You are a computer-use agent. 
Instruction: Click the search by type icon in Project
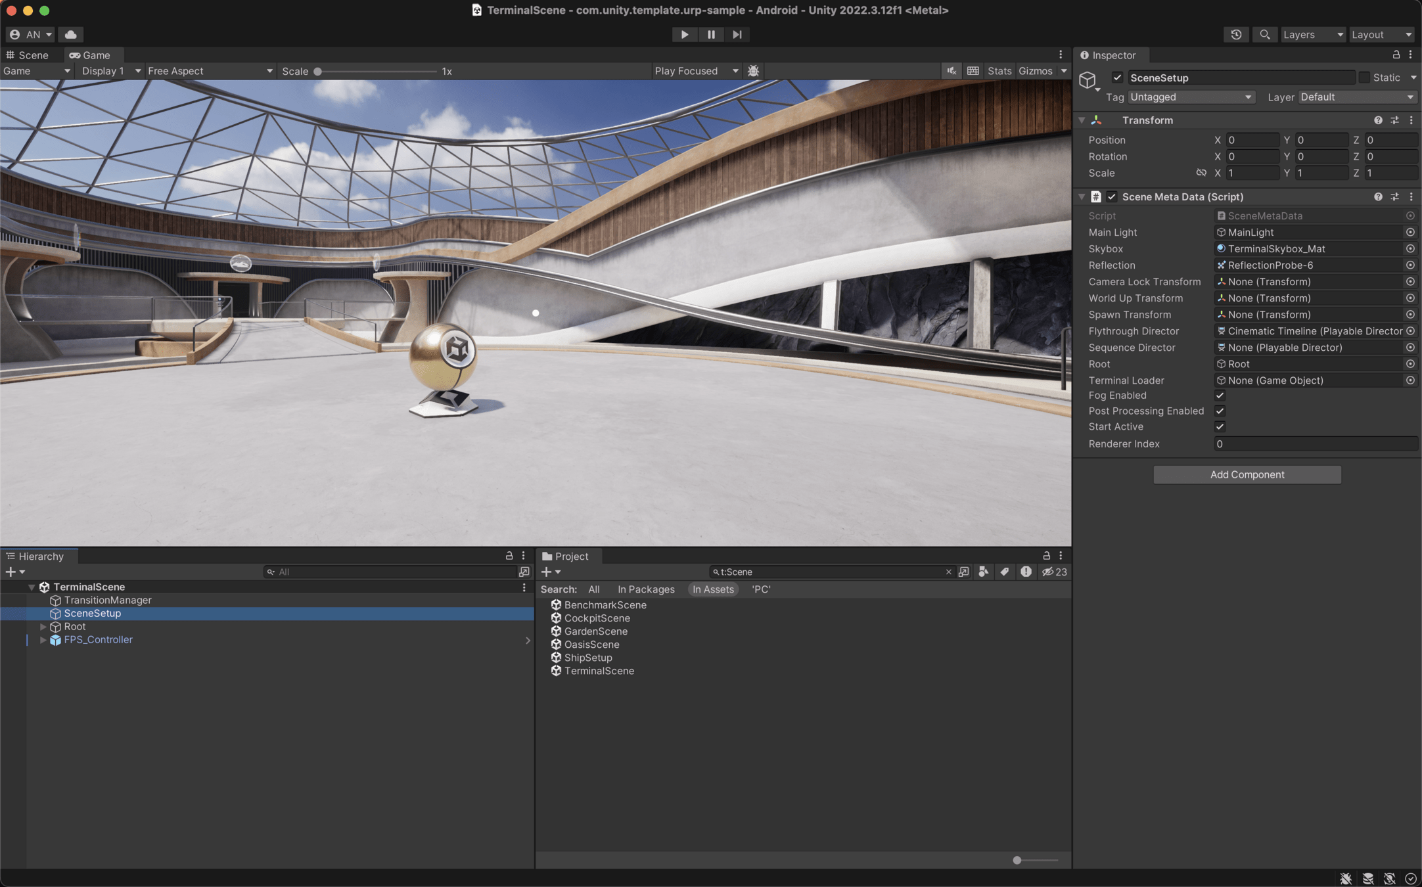[983, 572]
